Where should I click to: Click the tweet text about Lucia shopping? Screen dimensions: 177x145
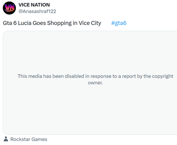tap(52, 23)
